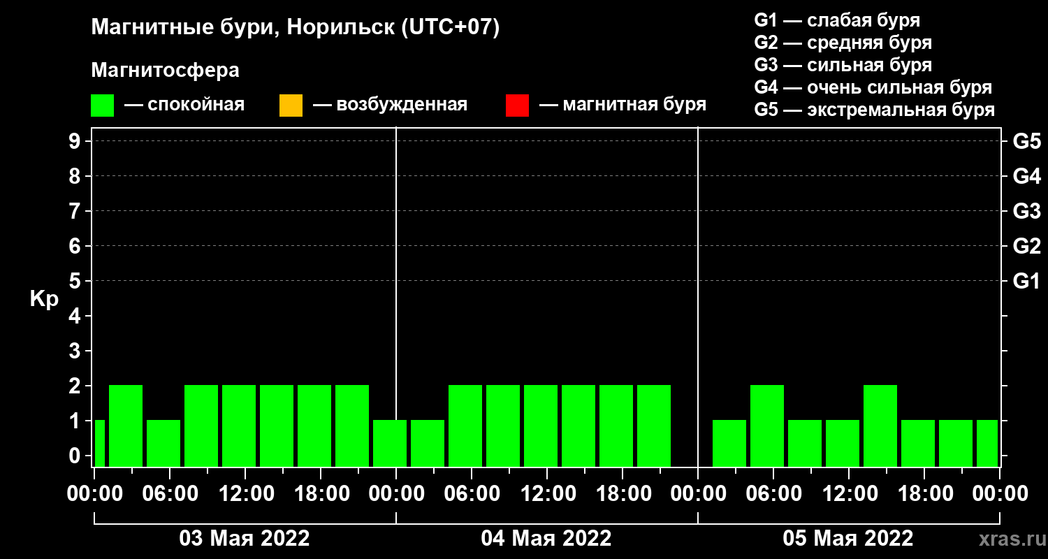The height and width of the screenshot is (559, 1048).
Task: Click the 'Магнитосфера' heading
Action: (166, 71)
